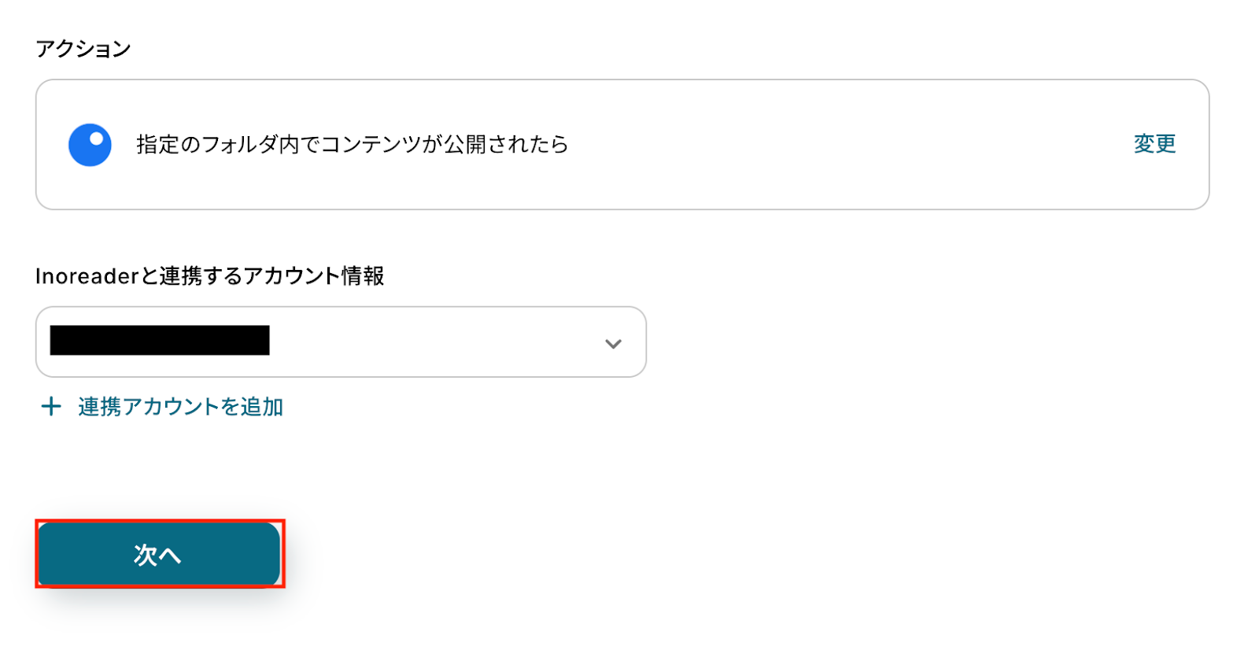Click the 次 character on the next button
Image resolution: width=1259 pixels, height=650 pixels.
[x=146, y=555]
